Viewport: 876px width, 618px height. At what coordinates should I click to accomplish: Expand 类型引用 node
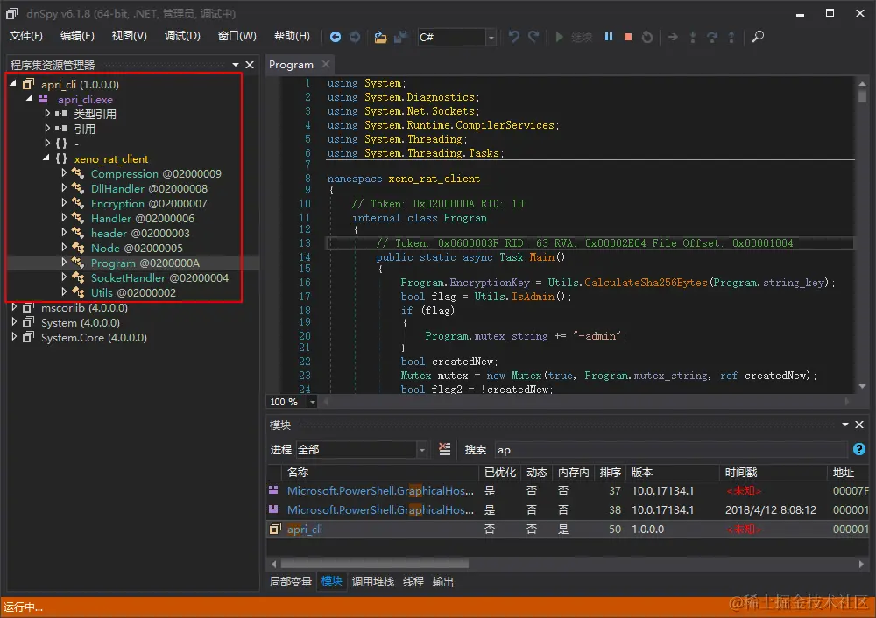click(47, 113)
